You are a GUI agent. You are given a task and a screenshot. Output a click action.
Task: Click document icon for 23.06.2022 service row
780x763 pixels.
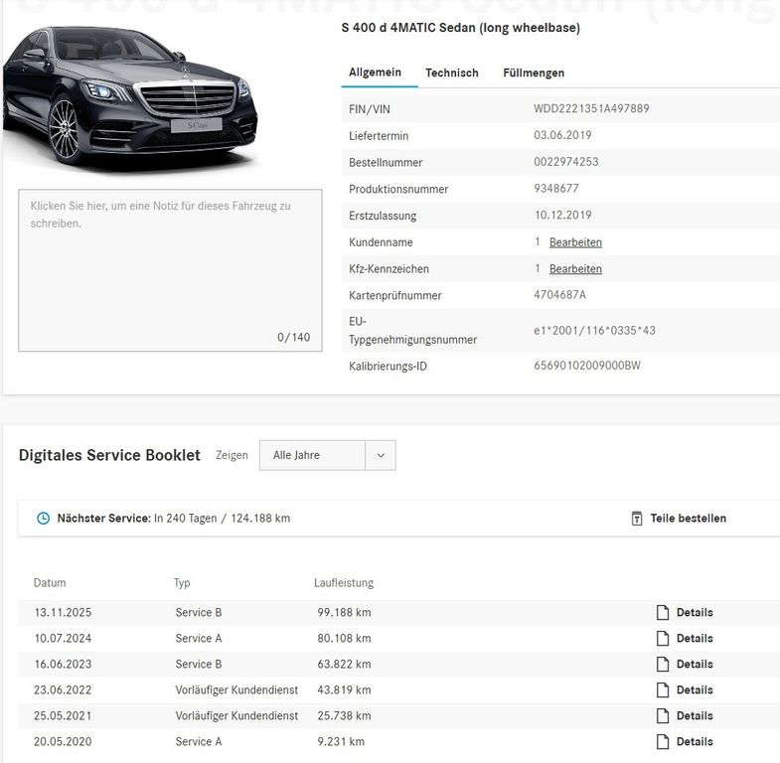coord(663,690)
